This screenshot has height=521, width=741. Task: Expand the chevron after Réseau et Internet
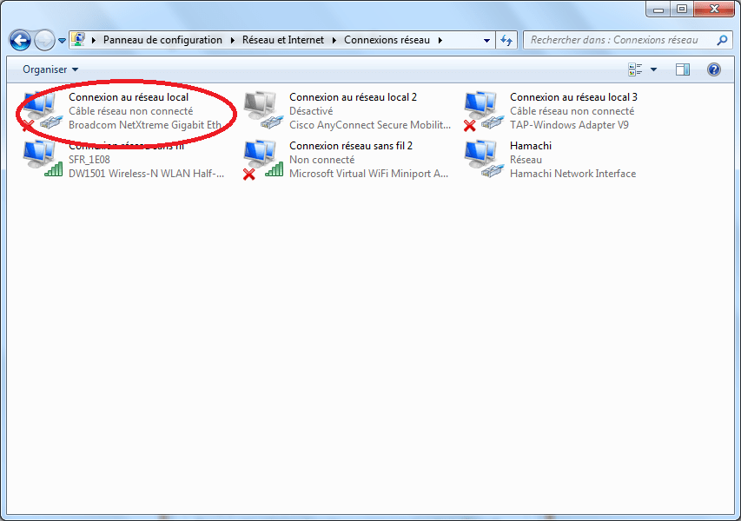click(x=334, y=40)
